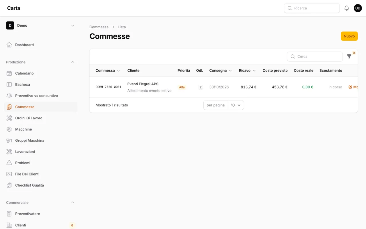This screenshot has width=366, height=229.
Task: Open the UD user avatar menu
Action: click(358, 8)
